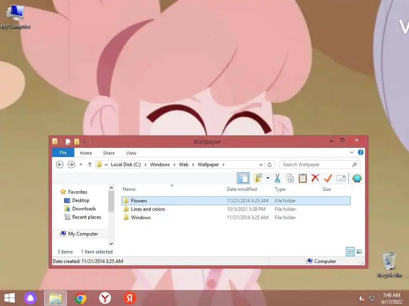Switch to large icons view in status bar
Image resolution: width=409 pixels, height=306 pixels.
click(x=359, y=251)
